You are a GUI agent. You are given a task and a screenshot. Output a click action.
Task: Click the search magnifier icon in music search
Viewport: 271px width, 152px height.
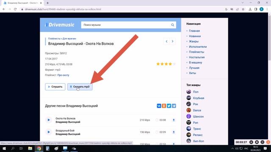coord(172,25)
